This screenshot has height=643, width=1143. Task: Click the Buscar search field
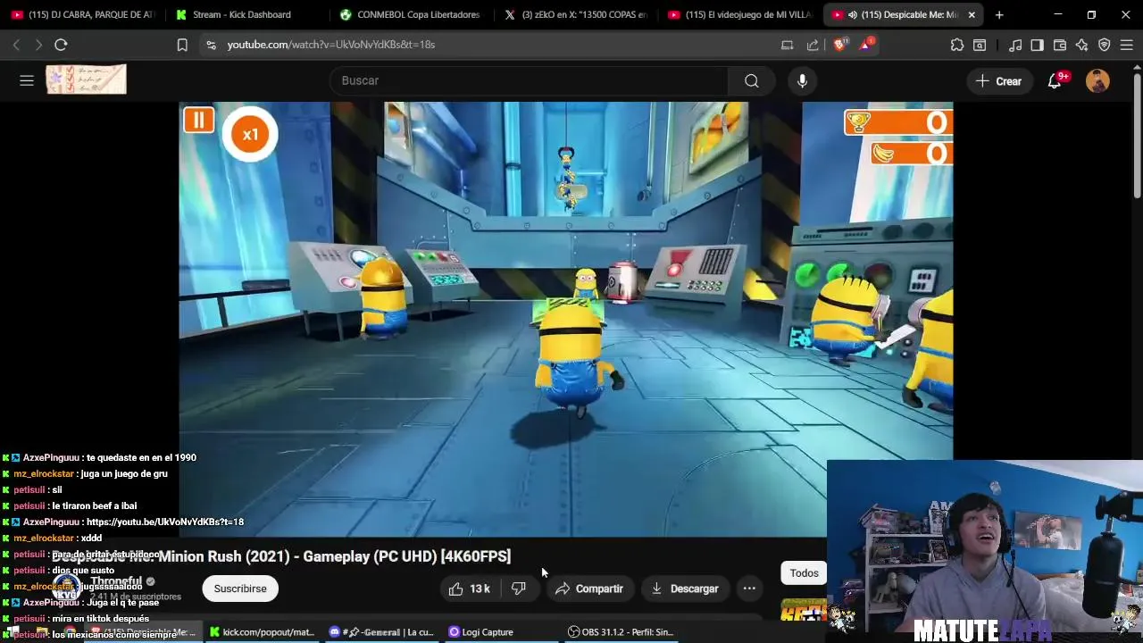[530, 80]
